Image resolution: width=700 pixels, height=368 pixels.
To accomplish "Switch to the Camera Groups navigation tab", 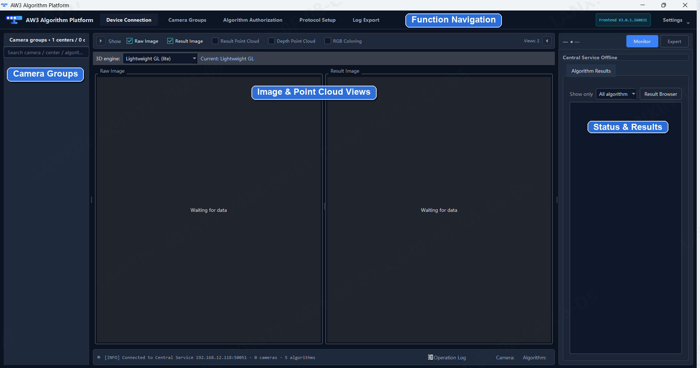I will point(187,20).
